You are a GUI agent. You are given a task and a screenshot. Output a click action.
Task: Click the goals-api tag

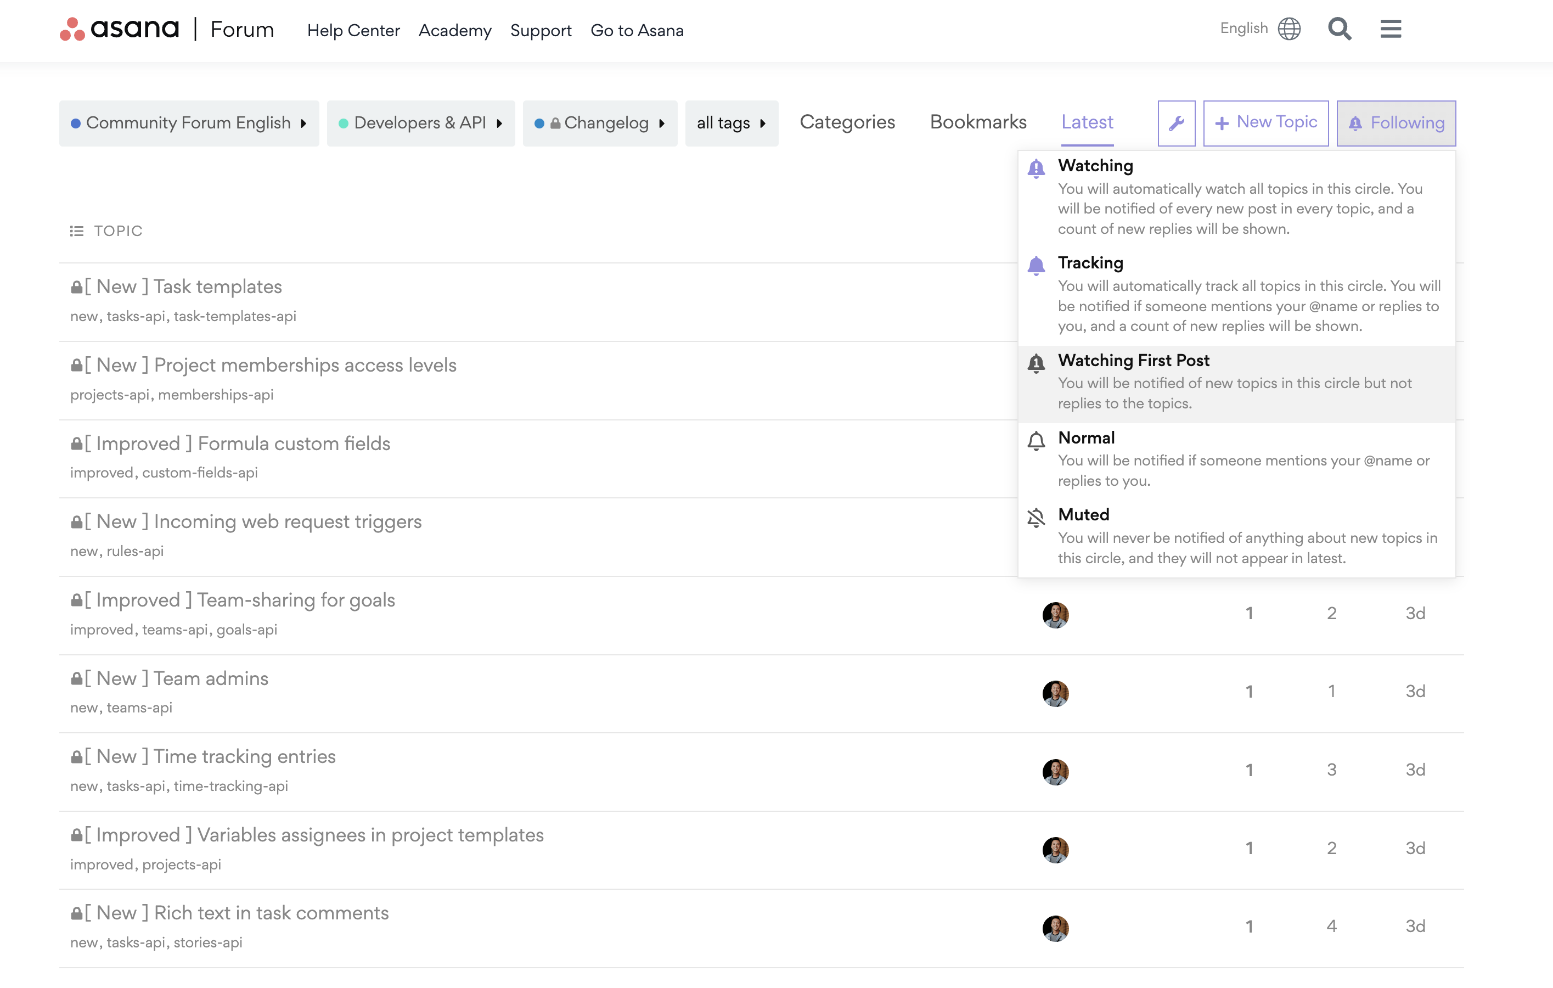click(246, 630)
